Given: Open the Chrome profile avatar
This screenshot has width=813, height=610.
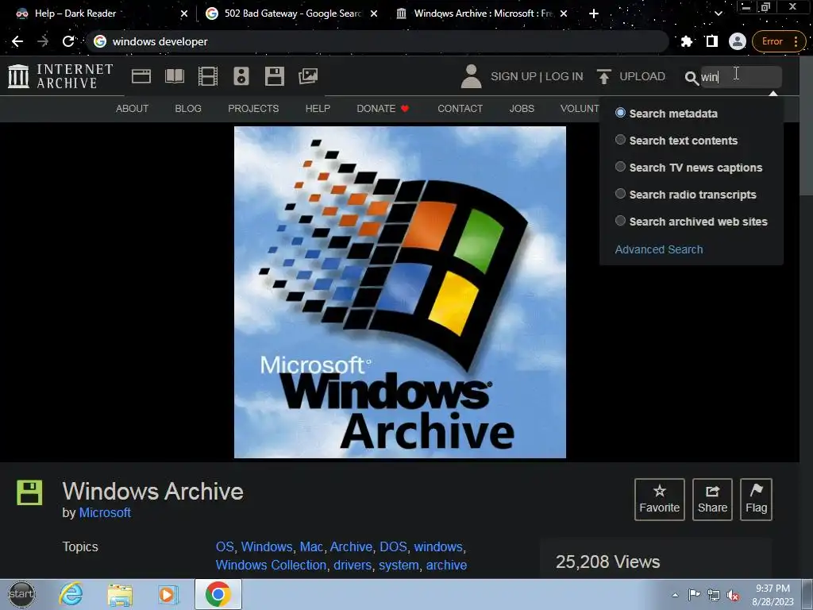Looking at the screenshot, I should [x=738, y=41].
